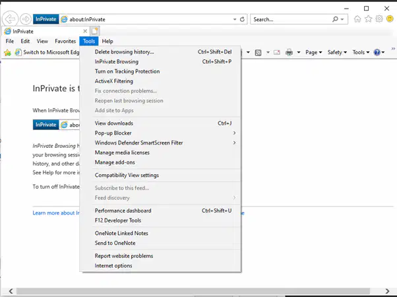Open Performance dashboard

tap(160, 211)
